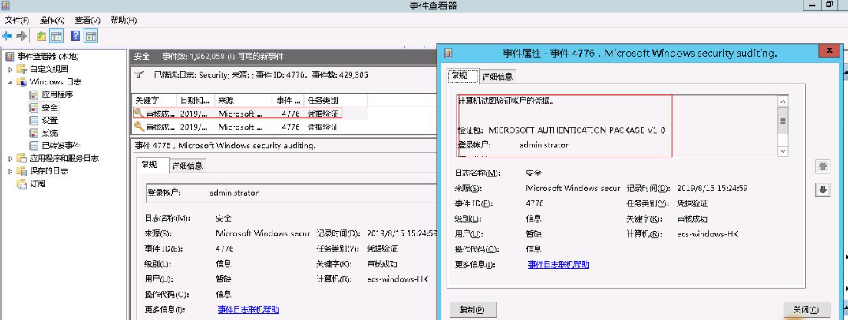Image resolution: width=848 pixels, height=320 pixels.
Task: Show next event with down arrow button
Action: (x=823, y=190)
